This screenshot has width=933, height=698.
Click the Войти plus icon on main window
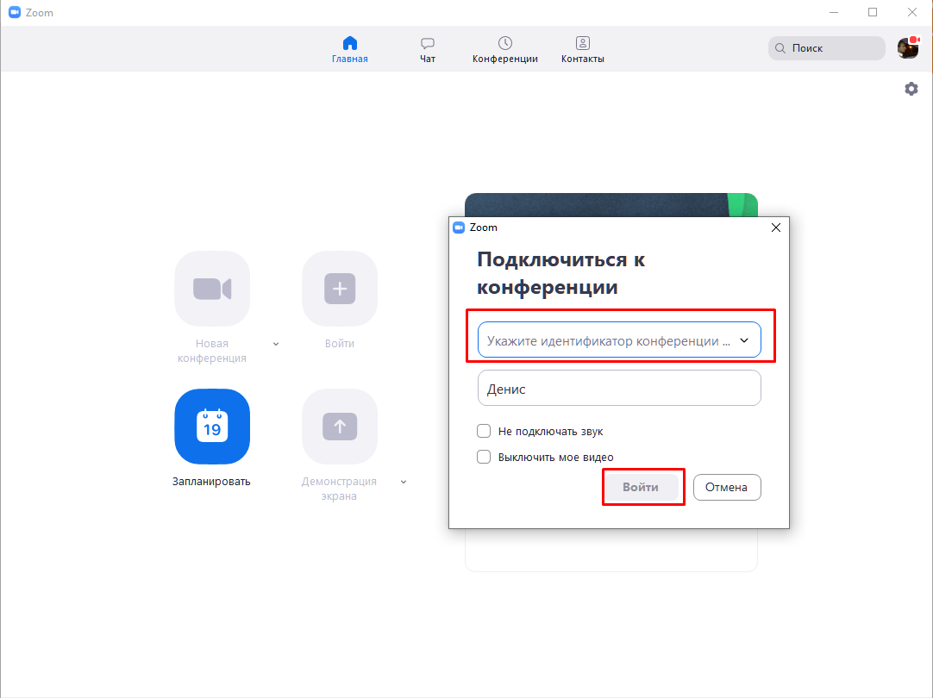pyautogui.click(x=340, y=289)
